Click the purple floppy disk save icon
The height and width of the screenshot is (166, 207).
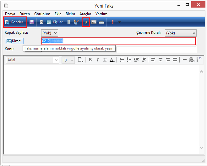tap(32, 22)
